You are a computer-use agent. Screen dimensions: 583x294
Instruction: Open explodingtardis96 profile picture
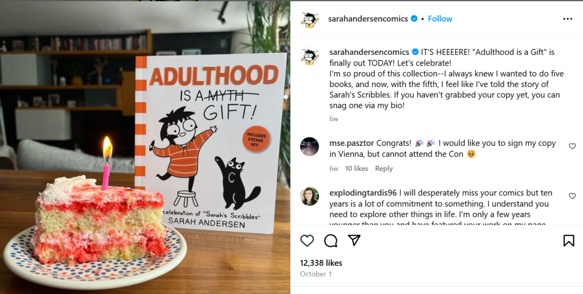pyautogui.click(x=309, y=196)
